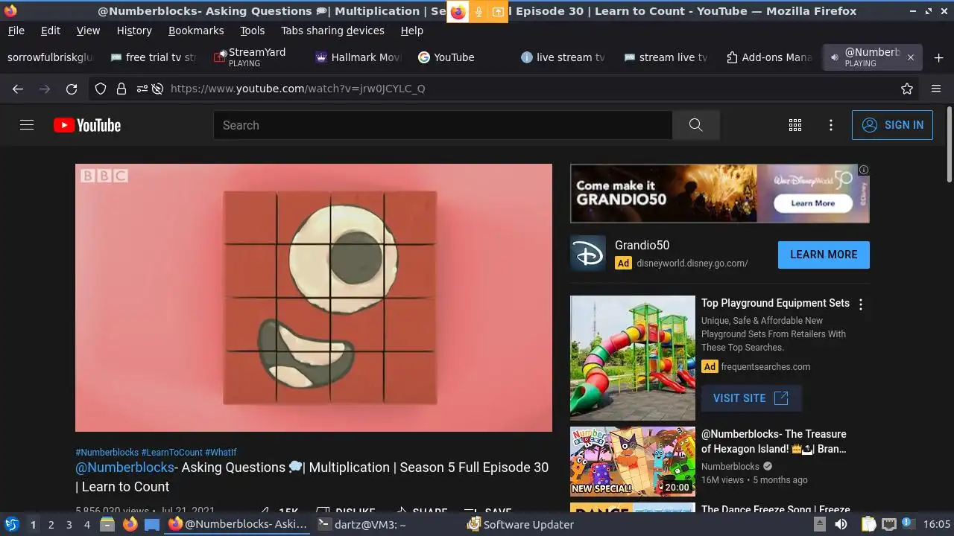
Task: Switch to the StreamYard tab
Action: [256, 57]
